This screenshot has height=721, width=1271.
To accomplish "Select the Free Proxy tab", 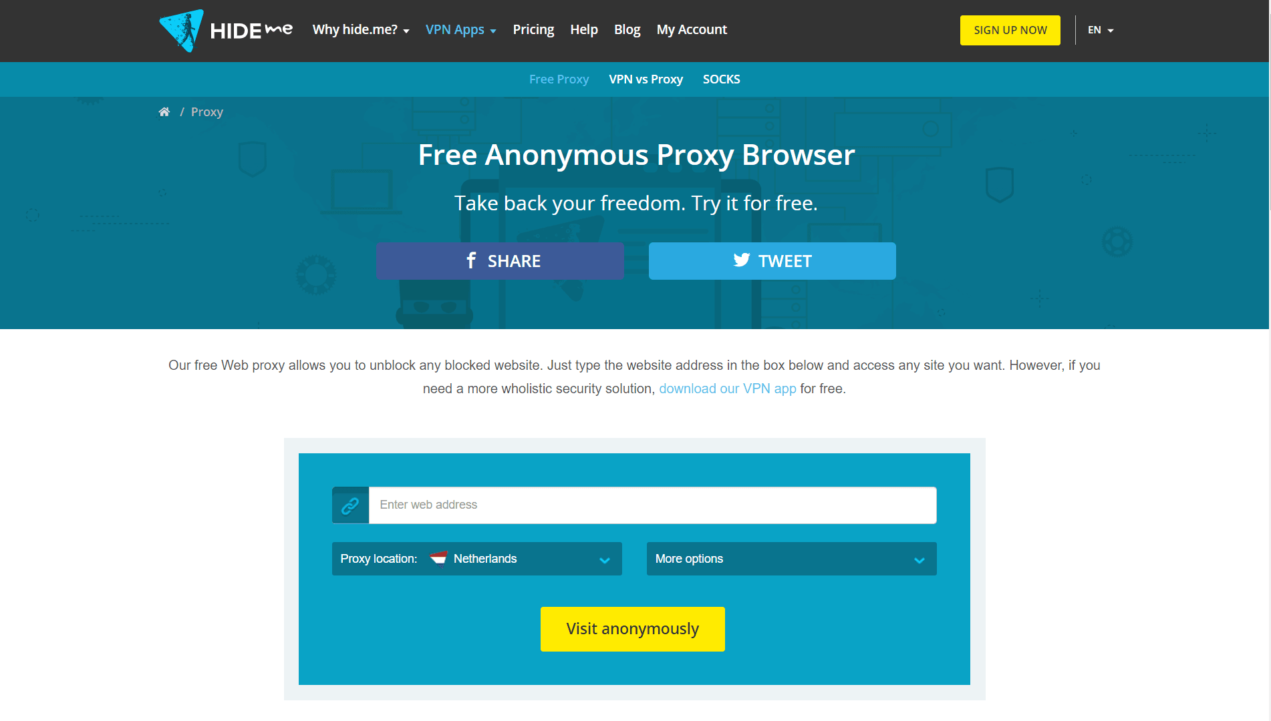I will (559, 79).
